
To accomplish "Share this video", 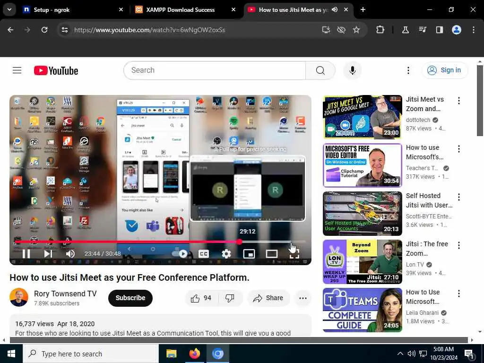I will pos(268,298).
